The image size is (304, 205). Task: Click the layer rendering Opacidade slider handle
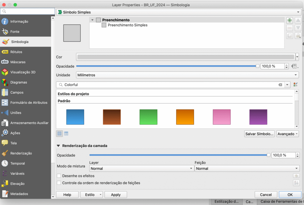[x=268, y=155]
